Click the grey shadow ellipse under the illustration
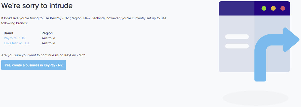The height and width of the screenshot is (107, 301). point(255,98)
